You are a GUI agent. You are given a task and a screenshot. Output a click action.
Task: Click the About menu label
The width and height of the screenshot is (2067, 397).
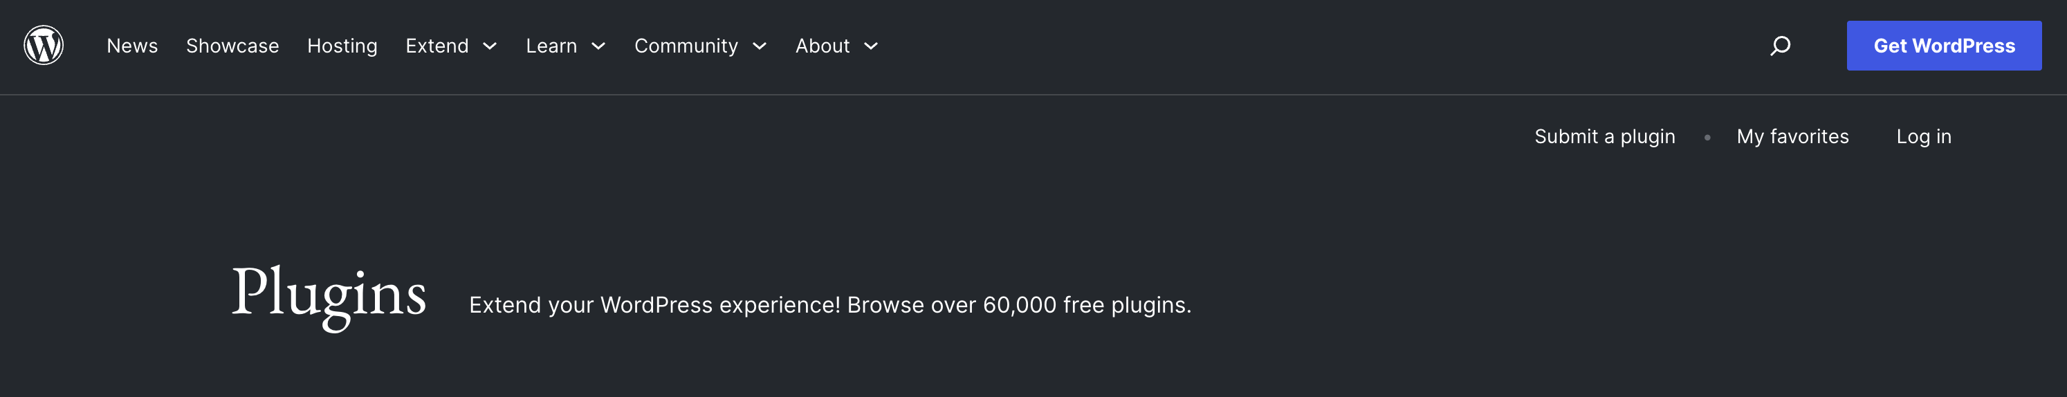822,46
